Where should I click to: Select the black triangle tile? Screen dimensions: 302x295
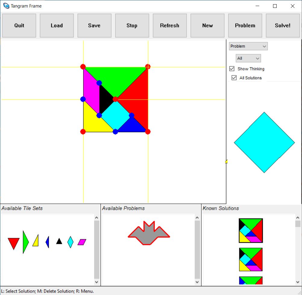(x=59, y=241)
